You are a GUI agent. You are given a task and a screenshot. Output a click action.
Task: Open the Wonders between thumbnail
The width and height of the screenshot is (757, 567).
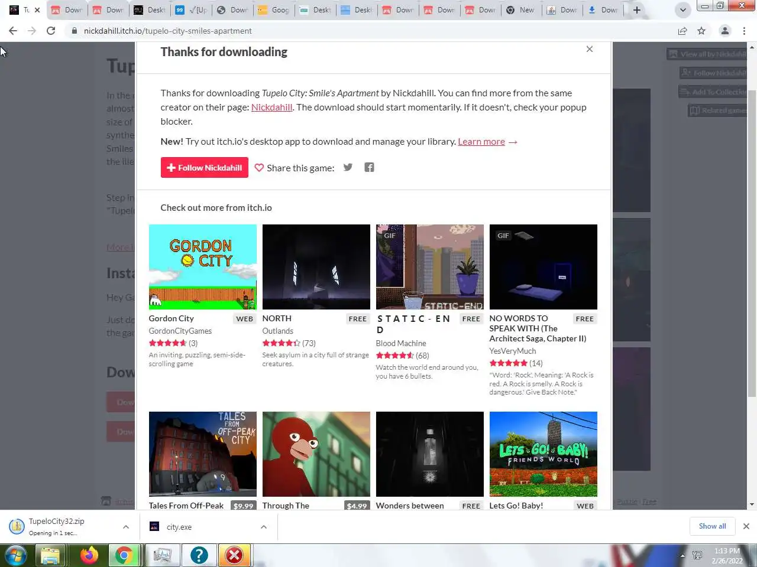430,454
